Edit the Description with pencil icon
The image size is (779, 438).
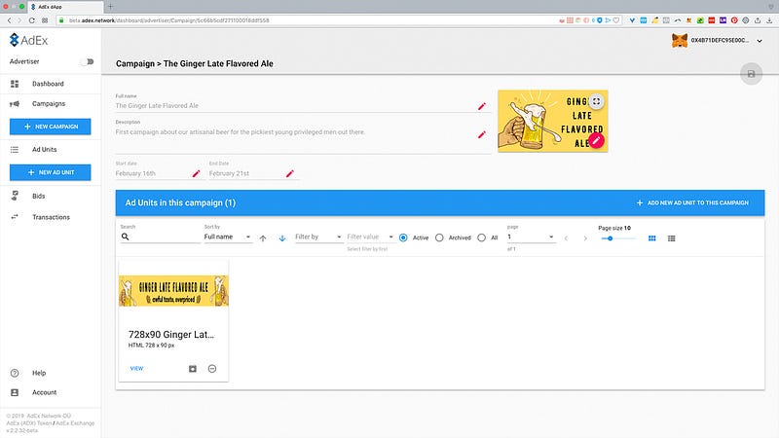(481, 134)
